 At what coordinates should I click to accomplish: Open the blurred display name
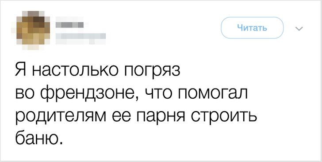pos(69,25)
